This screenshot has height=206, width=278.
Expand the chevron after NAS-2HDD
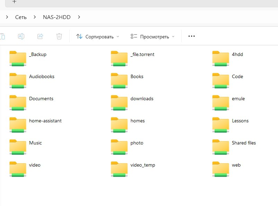coord(79,17)
